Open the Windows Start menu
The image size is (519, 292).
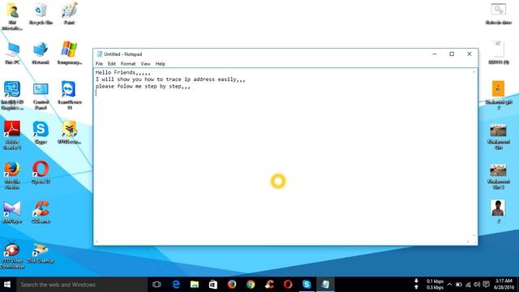coord(7,285)
